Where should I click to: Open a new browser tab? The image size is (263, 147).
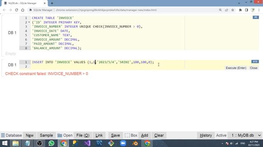tap(52, 3)
